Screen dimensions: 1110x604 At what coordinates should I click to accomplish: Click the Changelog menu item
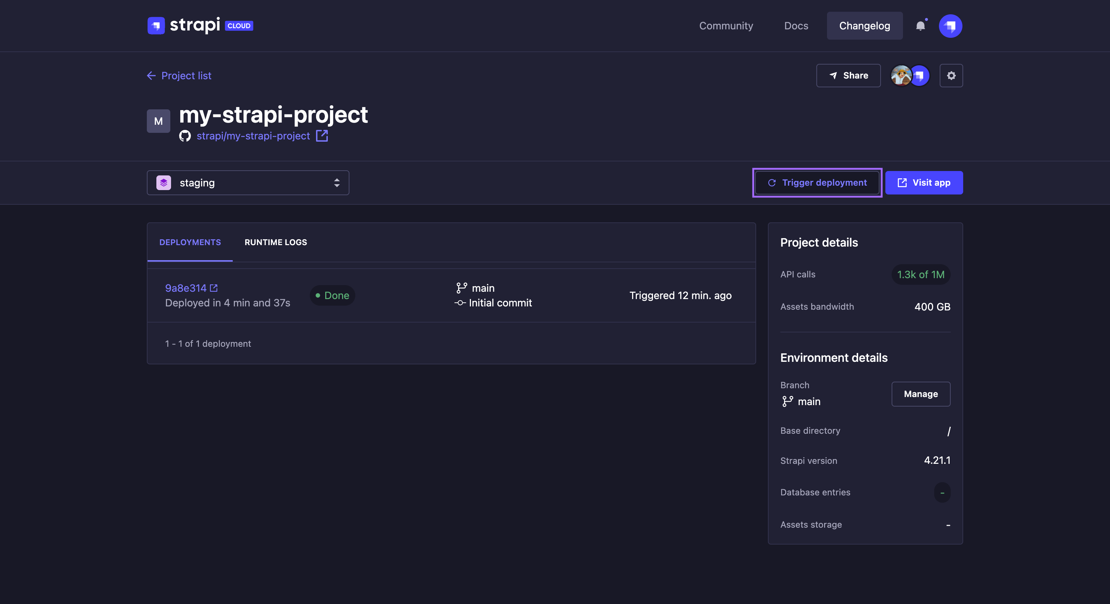(864, 25)
